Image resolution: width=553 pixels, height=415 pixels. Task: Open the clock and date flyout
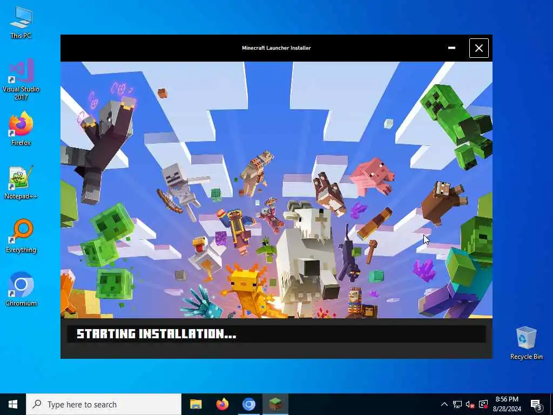coord(507,404)
